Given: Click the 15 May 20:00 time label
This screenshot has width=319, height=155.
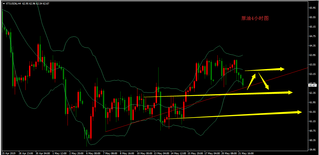Looking at the screenshot, I should point(195,153).
